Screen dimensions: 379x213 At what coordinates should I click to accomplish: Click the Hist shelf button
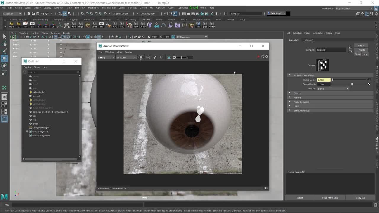coord(25,25)
